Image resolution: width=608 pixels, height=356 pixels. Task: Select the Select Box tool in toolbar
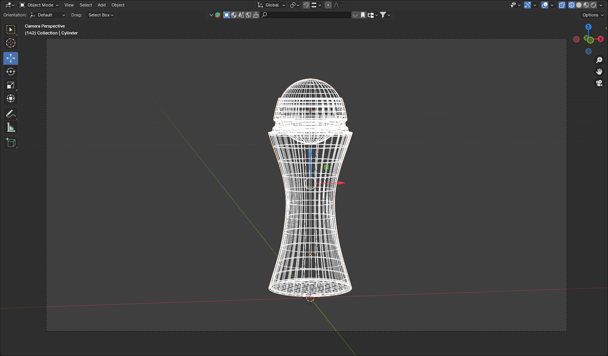click(x=11, y=29)
